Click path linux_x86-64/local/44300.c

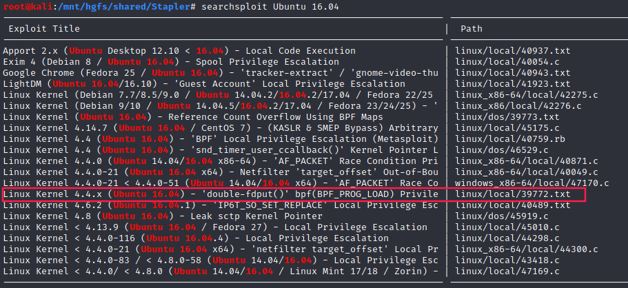point(527,249)
